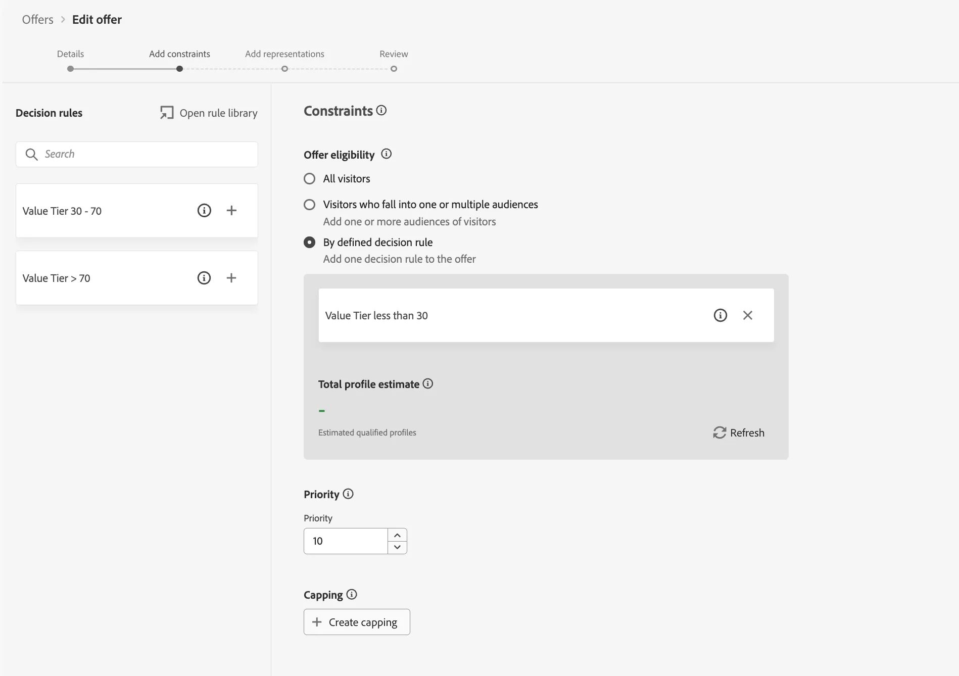Select By defined decision rule option

tap(309, 243)
